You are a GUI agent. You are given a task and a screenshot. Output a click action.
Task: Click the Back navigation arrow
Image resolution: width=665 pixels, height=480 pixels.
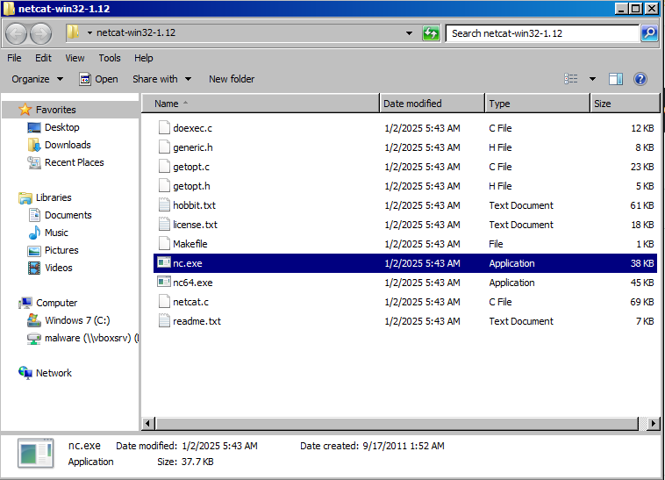(16, 33)
